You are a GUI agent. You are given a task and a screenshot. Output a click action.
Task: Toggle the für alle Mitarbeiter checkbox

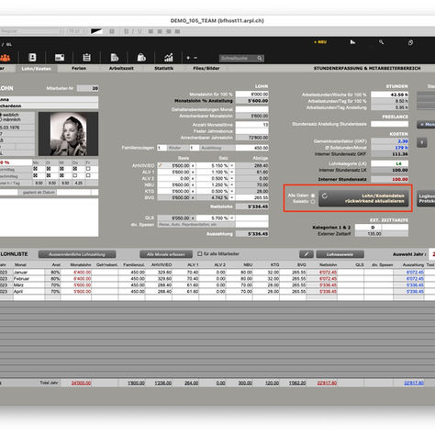point(200,254)
